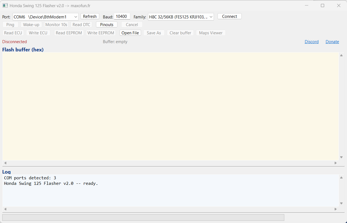Click flash buffer vertical scrollbar up arrow
This screenshot has width=347, height=223.
tap(341, 55)
